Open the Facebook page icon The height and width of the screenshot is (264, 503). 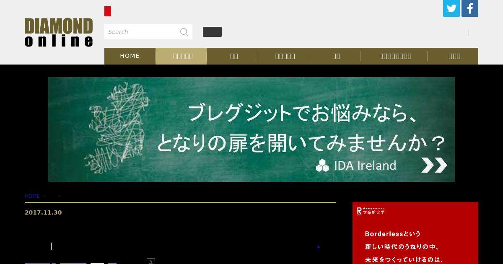[470, 8]
